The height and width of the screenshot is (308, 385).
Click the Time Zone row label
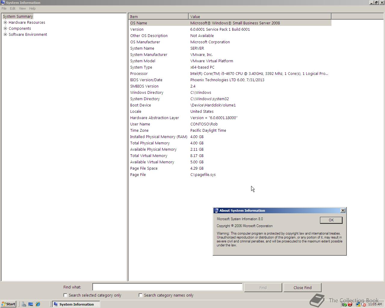tap(139, 130)
